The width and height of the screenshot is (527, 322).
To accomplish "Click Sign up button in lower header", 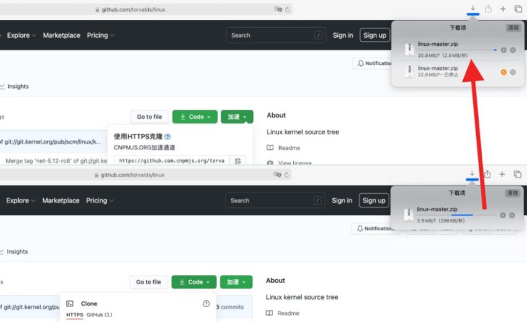I will (374, 201).
